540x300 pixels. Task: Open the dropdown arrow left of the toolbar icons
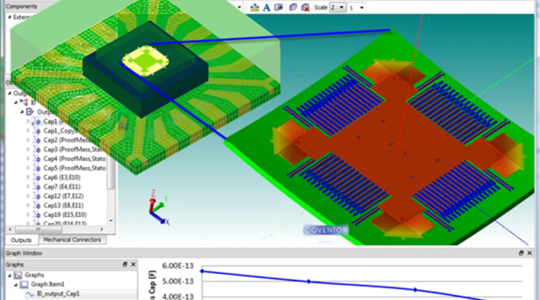pyautogui.click(x=239, y=7)
